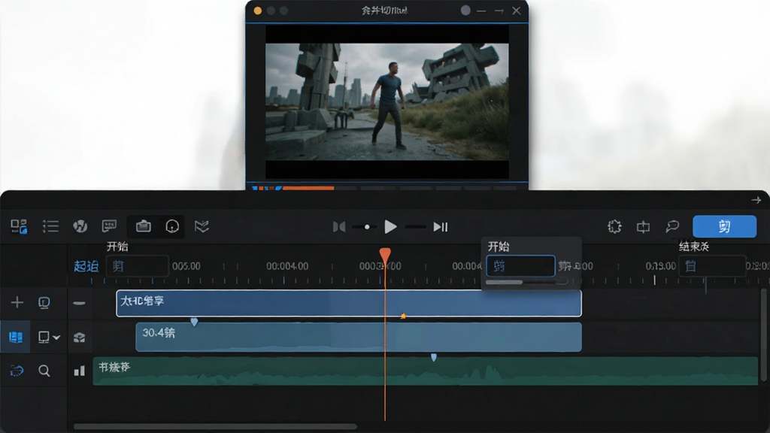Screen dimensions: 770x433
Task: Play the video preview
Action: 390,227
